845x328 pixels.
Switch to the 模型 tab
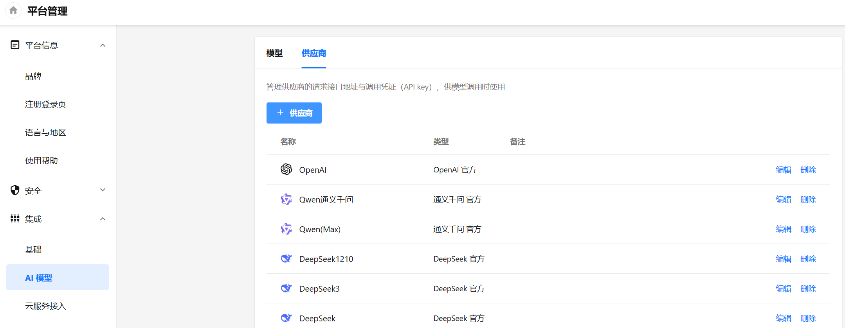274,53
